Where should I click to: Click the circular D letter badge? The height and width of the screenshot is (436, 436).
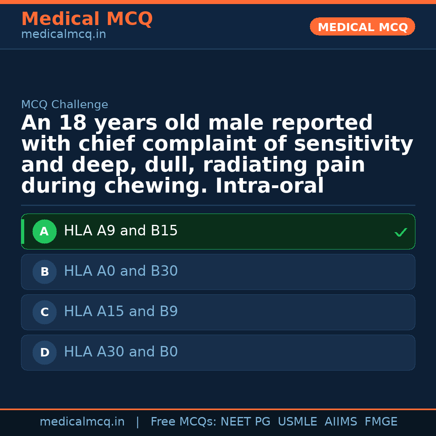coord(44,352)
